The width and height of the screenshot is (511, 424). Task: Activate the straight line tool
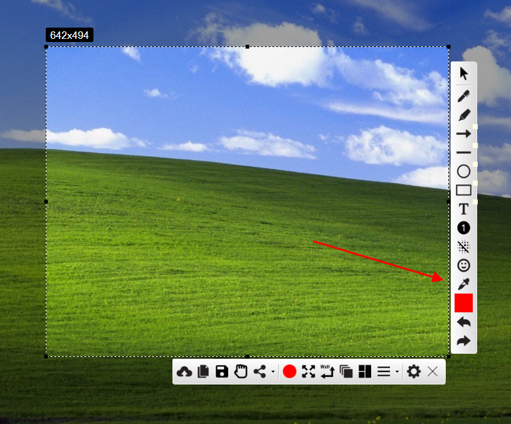pyautogui.click(x=463, y=152)
